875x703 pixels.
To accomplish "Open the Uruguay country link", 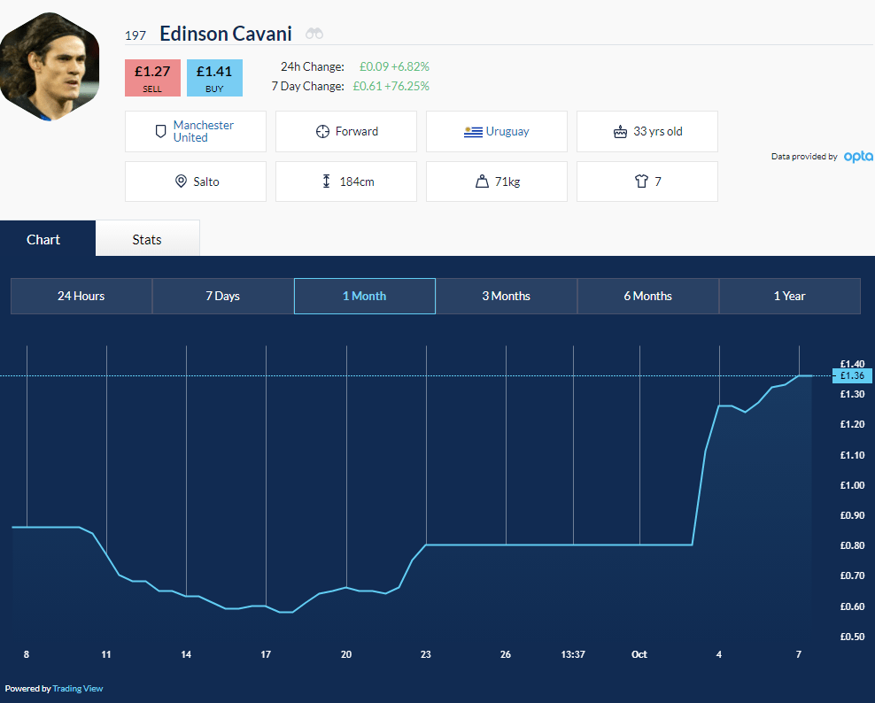I will pos(507,132).
